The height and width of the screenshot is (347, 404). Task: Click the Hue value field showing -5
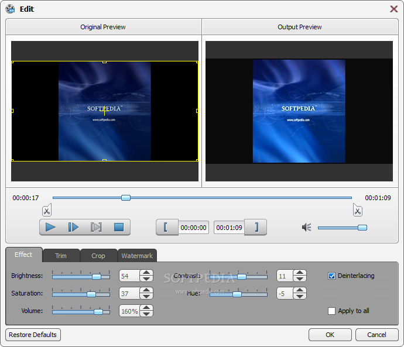tap(285, 293)
